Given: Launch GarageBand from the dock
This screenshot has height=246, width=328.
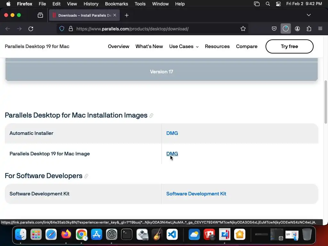Looking at the screenshot, I should pyautogui.click(x=157, y=234).
